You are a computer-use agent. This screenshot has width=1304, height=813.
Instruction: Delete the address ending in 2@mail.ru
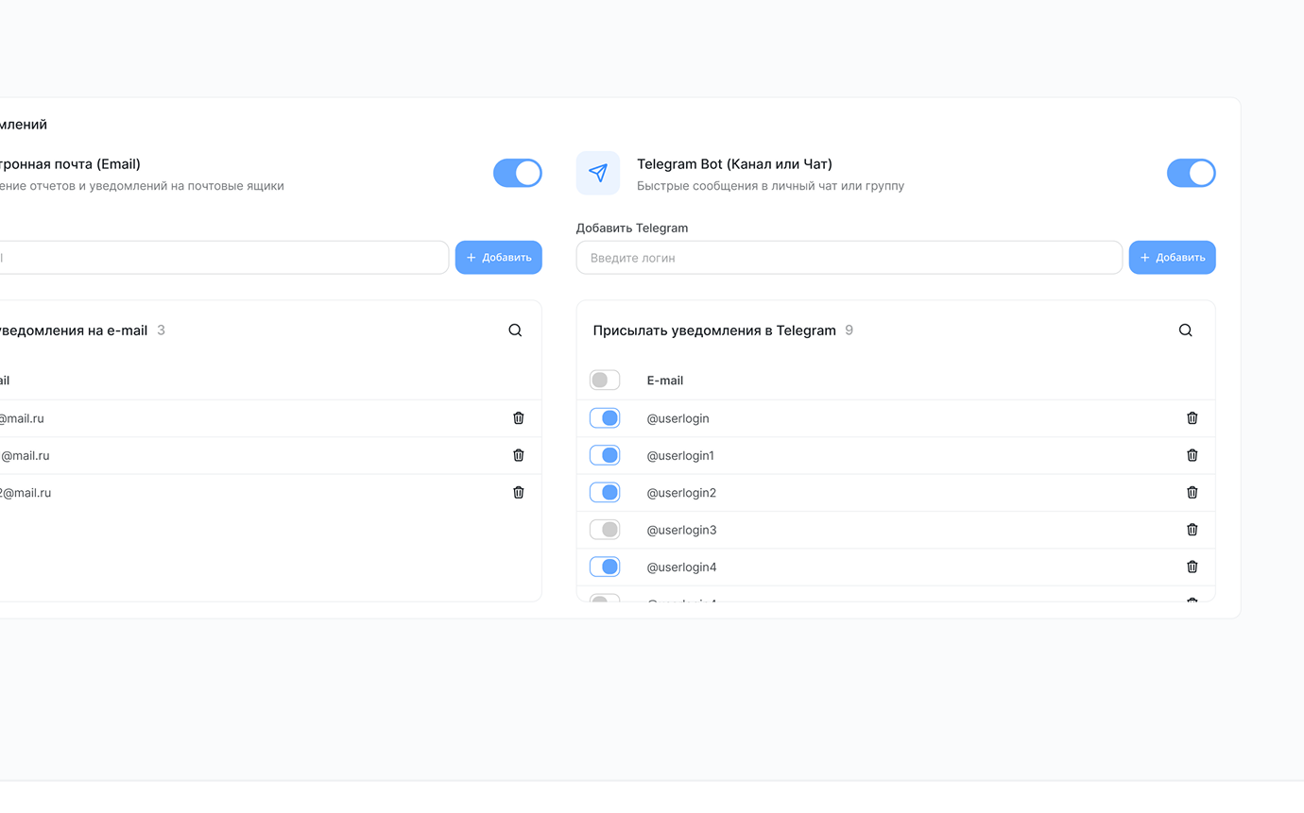[x=519, y=492]
